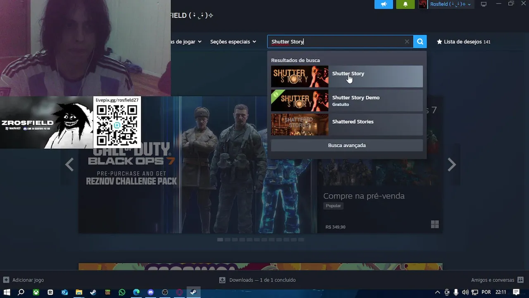Click the Shattered Stories thumbnail image
Screen dimensions: 529x298
tap(300, 125)
